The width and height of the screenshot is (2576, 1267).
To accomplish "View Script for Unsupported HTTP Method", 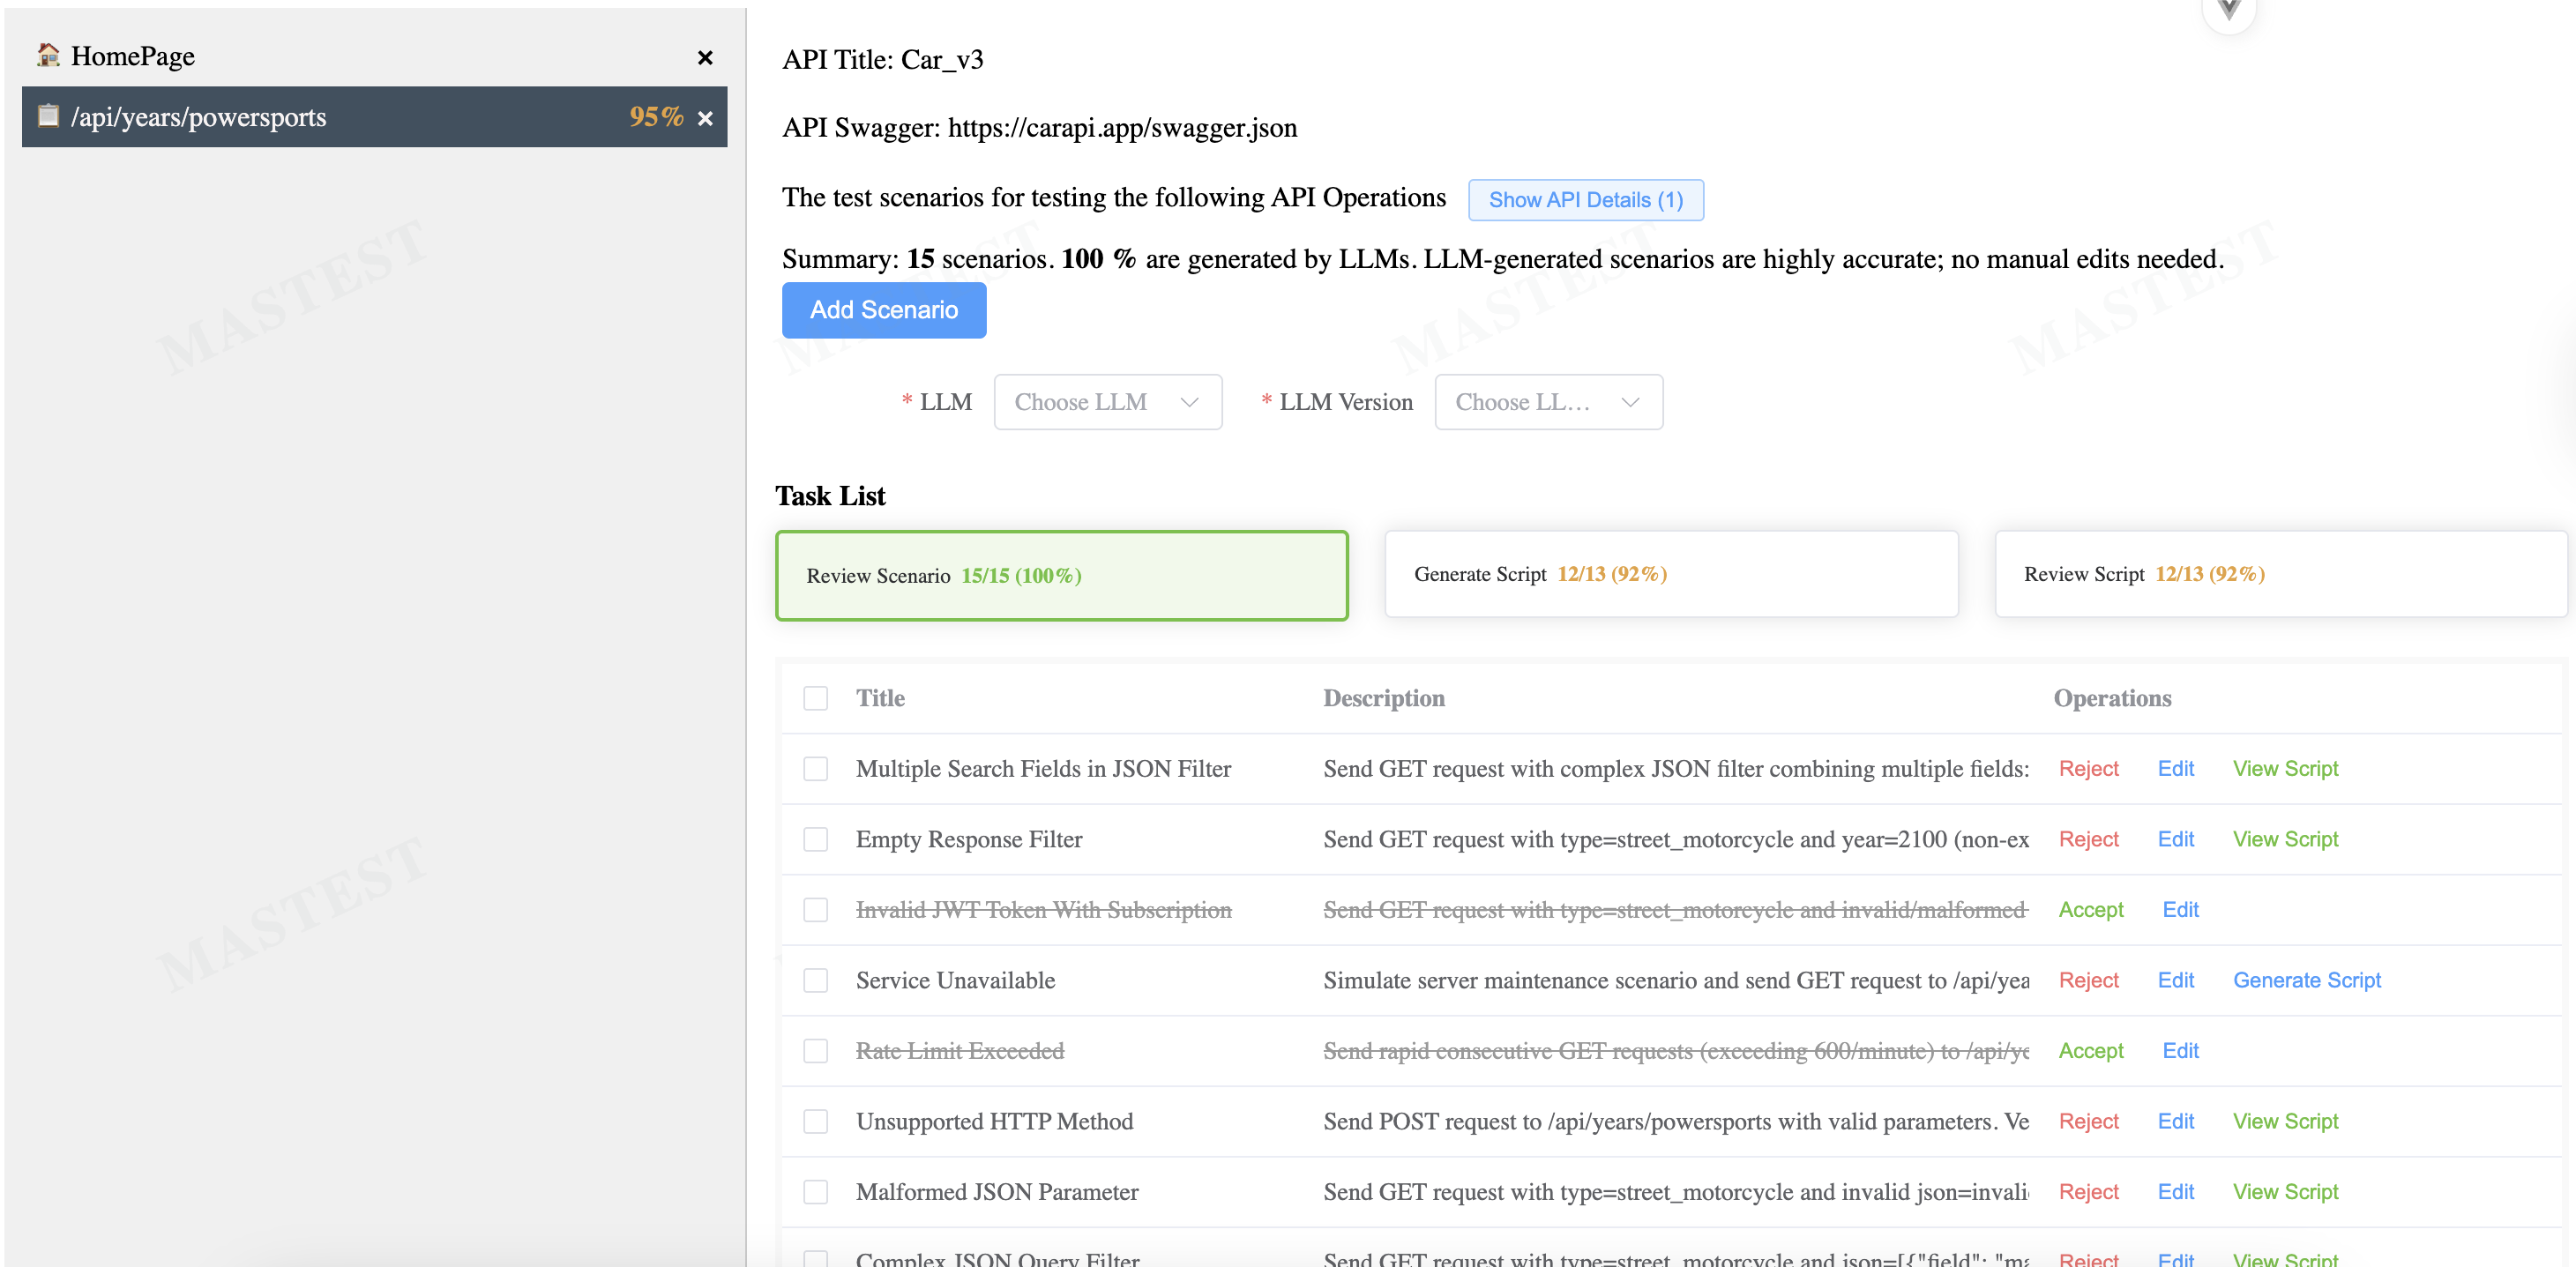I will coord(2285,1121).
